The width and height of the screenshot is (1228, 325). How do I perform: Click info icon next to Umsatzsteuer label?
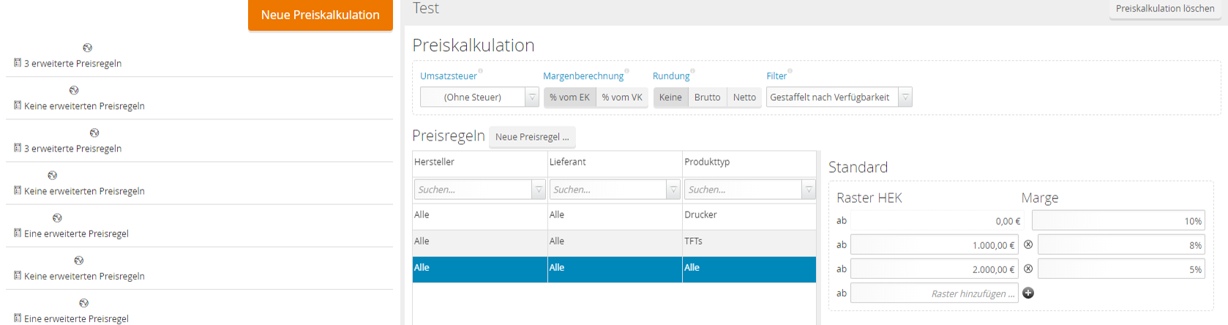(x=481, y=71)
